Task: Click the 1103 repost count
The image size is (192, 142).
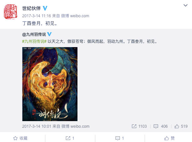Action: tap(143, 126)
